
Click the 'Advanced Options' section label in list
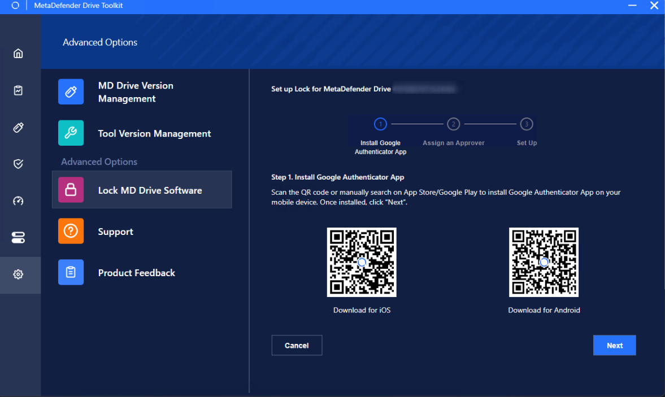click(x=99, y=162)
